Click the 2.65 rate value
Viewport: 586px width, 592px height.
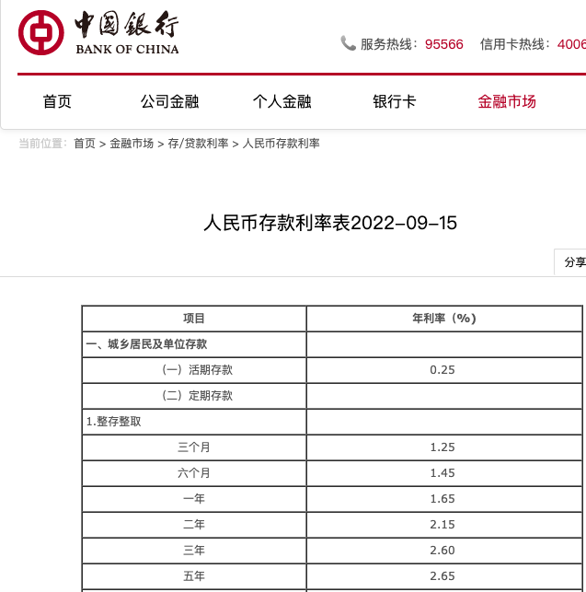point(442,576)
